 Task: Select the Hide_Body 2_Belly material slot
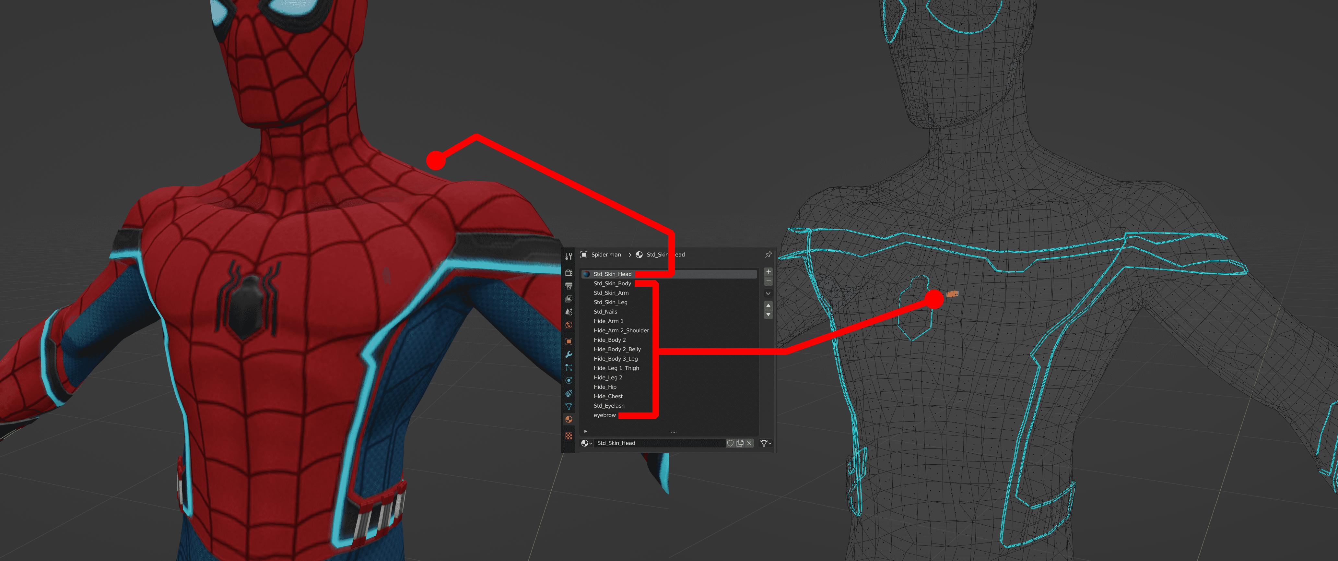669,349
